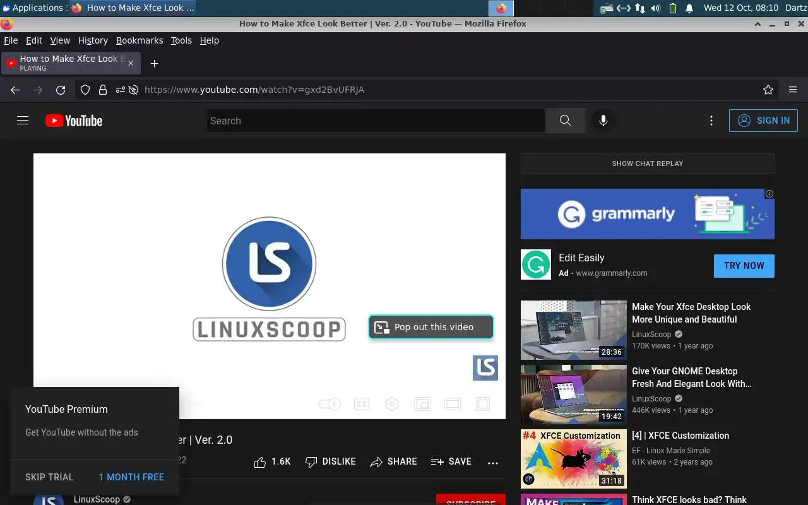Open the Tools menu
The width and height of the screenshot is (808, 505).
tap(181, 40)
